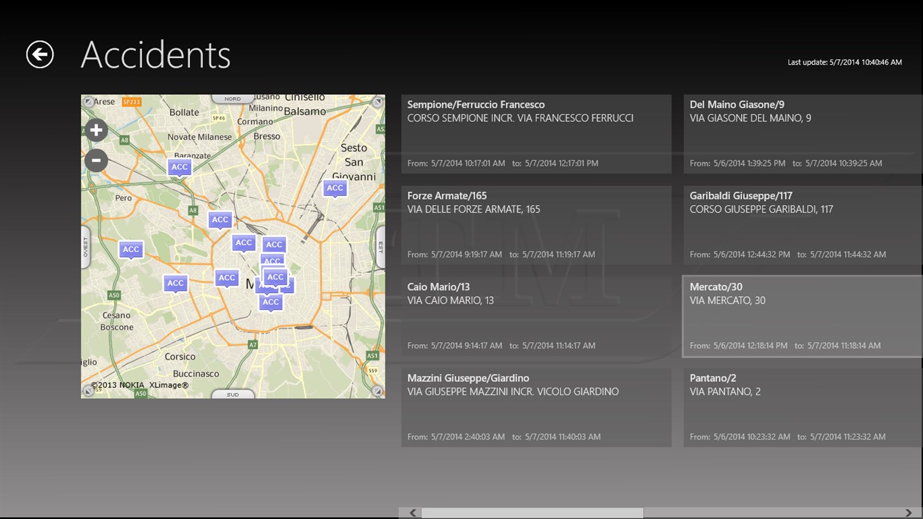Click the left scroll chevron below the list
This screenshot has height=519, width=923.
tap(411, 512)
